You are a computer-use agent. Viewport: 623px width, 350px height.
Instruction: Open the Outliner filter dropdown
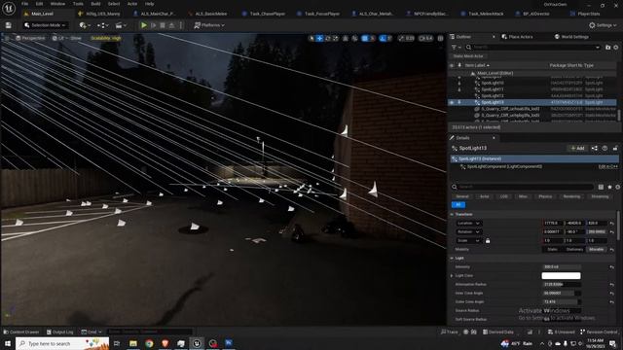tap(456, 47)
